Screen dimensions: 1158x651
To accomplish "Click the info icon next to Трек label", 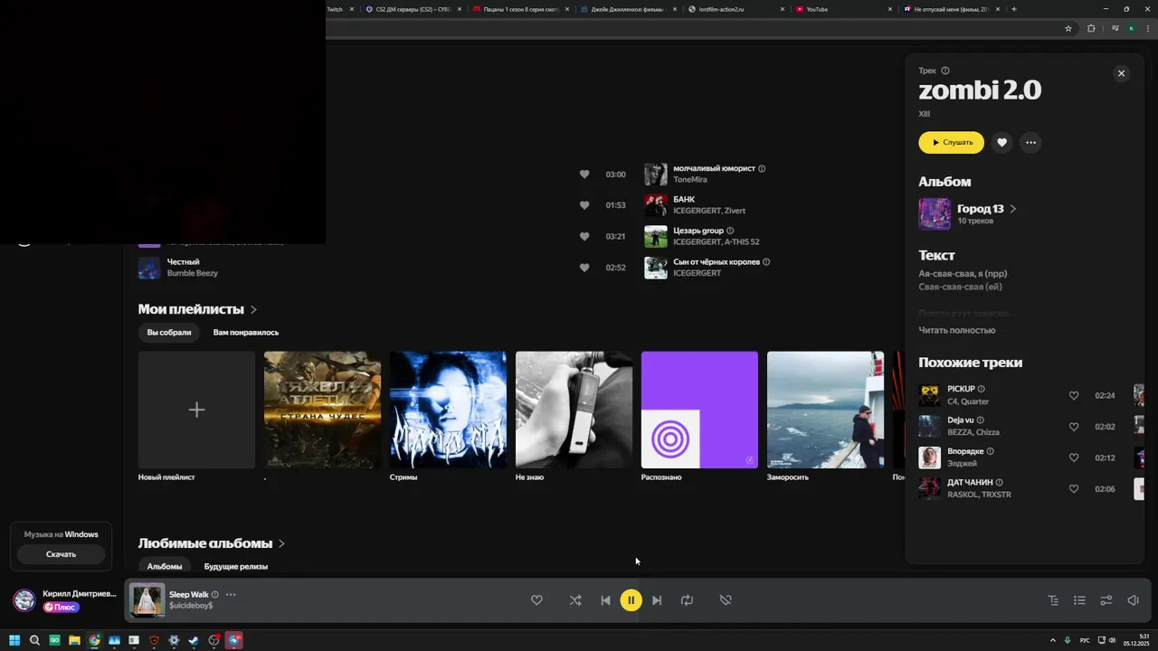I will coord(945,71).
